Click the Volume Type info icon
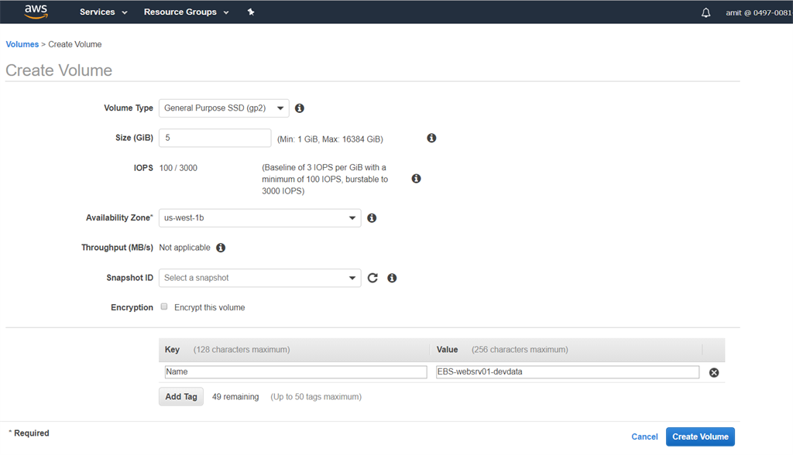This screenshot has height=455, width=793. [x=300, y=108]
